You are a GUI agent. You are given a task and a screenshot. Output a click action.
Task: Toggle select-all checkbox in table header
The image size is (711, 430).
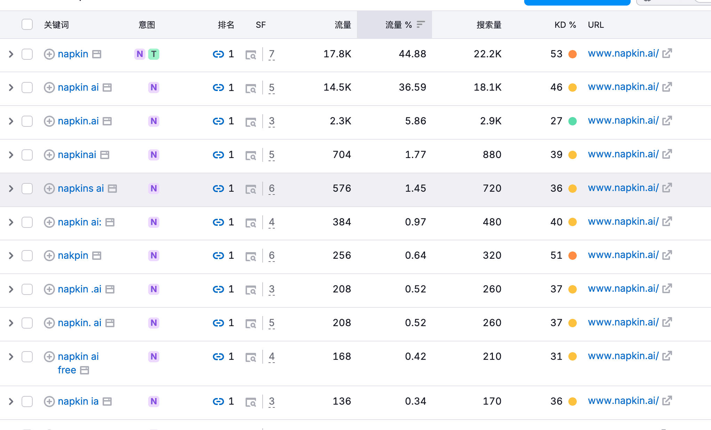pyautogui.click(x=27, y=25)
